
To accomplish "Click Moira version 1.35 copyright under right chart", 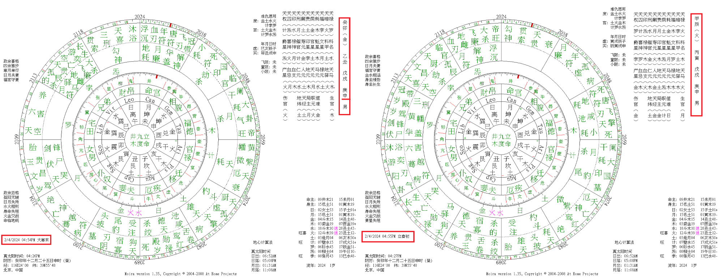I will (x=542, y=274).
